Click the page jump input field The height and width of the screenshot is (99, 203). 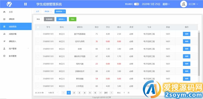click(124, 93)
